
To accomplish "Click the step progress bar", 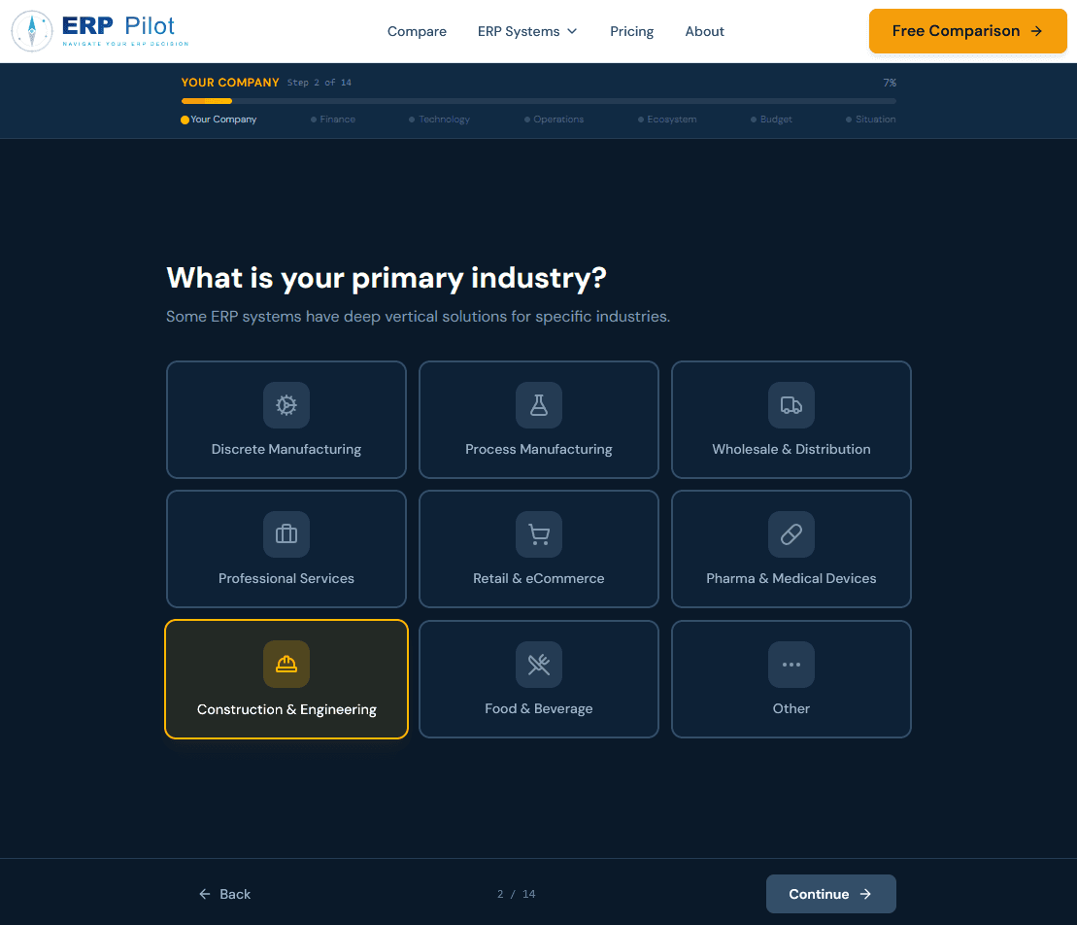I will (537, 99).
